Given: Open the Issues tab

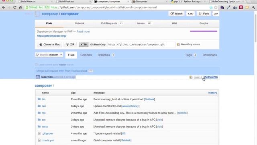Looking at the screenshot, I should tap(144, 23).
